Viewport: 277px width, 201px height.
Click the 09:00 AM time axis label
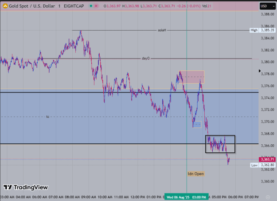pos(89,197)
